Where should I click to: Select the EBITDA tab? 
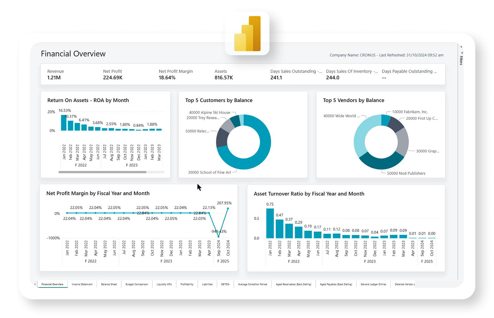coord(225,284)
